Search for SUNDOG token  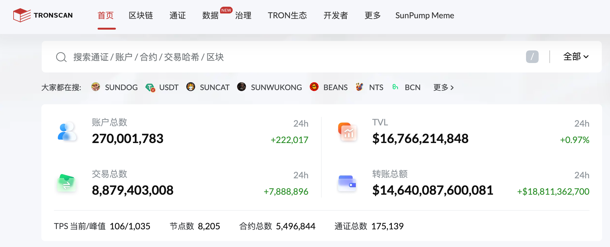tap(121, 87)
